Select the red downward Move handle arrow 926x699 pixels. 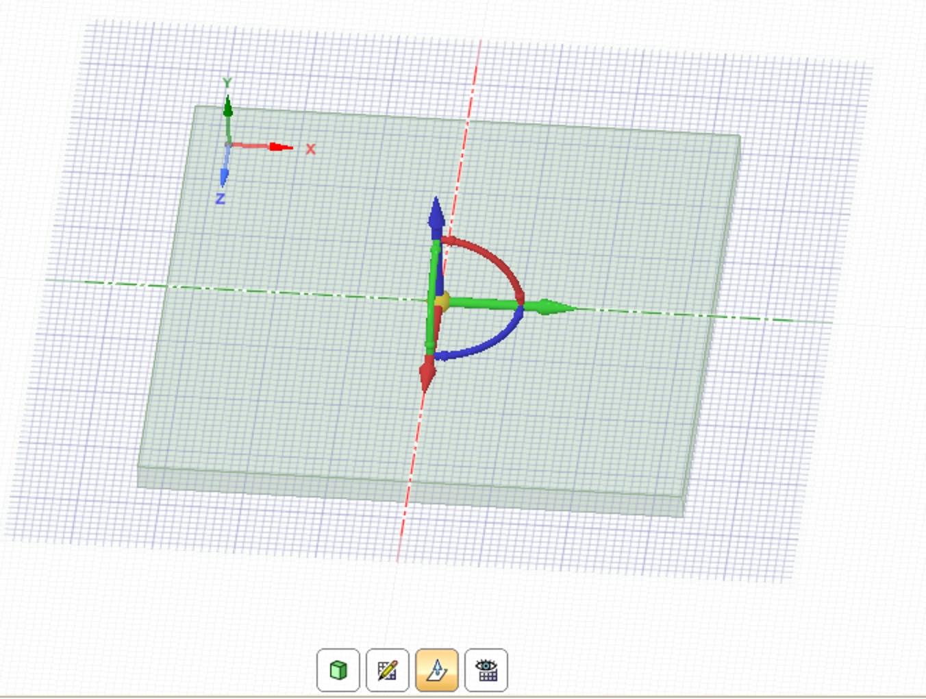coord(427,374)
